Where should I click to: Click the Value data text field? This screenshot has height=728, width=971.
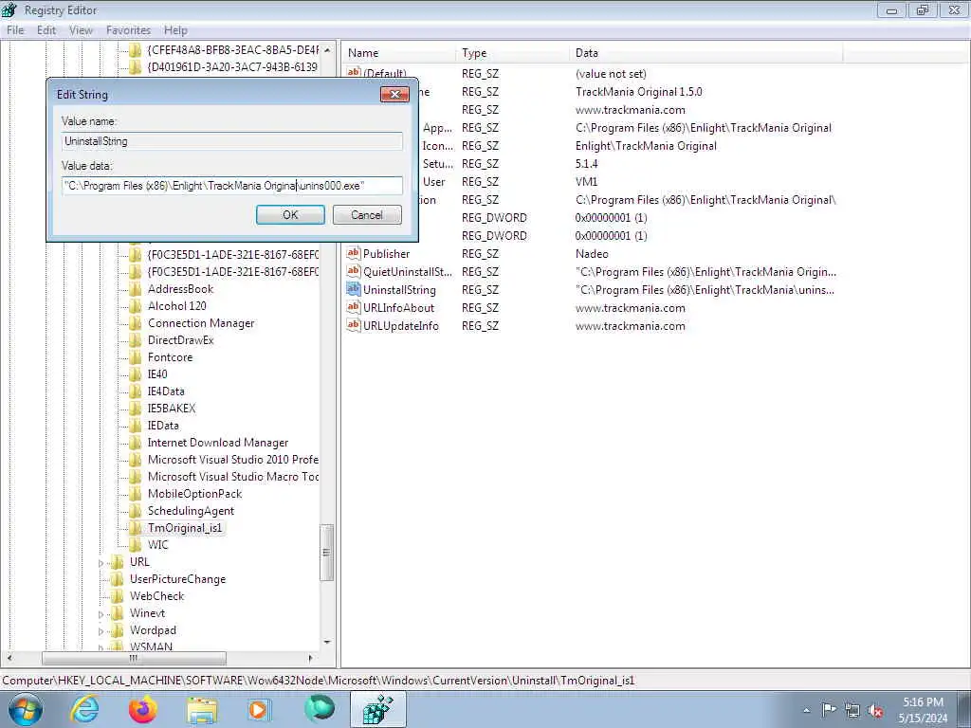pyautogui.click(x=231, y=186)
